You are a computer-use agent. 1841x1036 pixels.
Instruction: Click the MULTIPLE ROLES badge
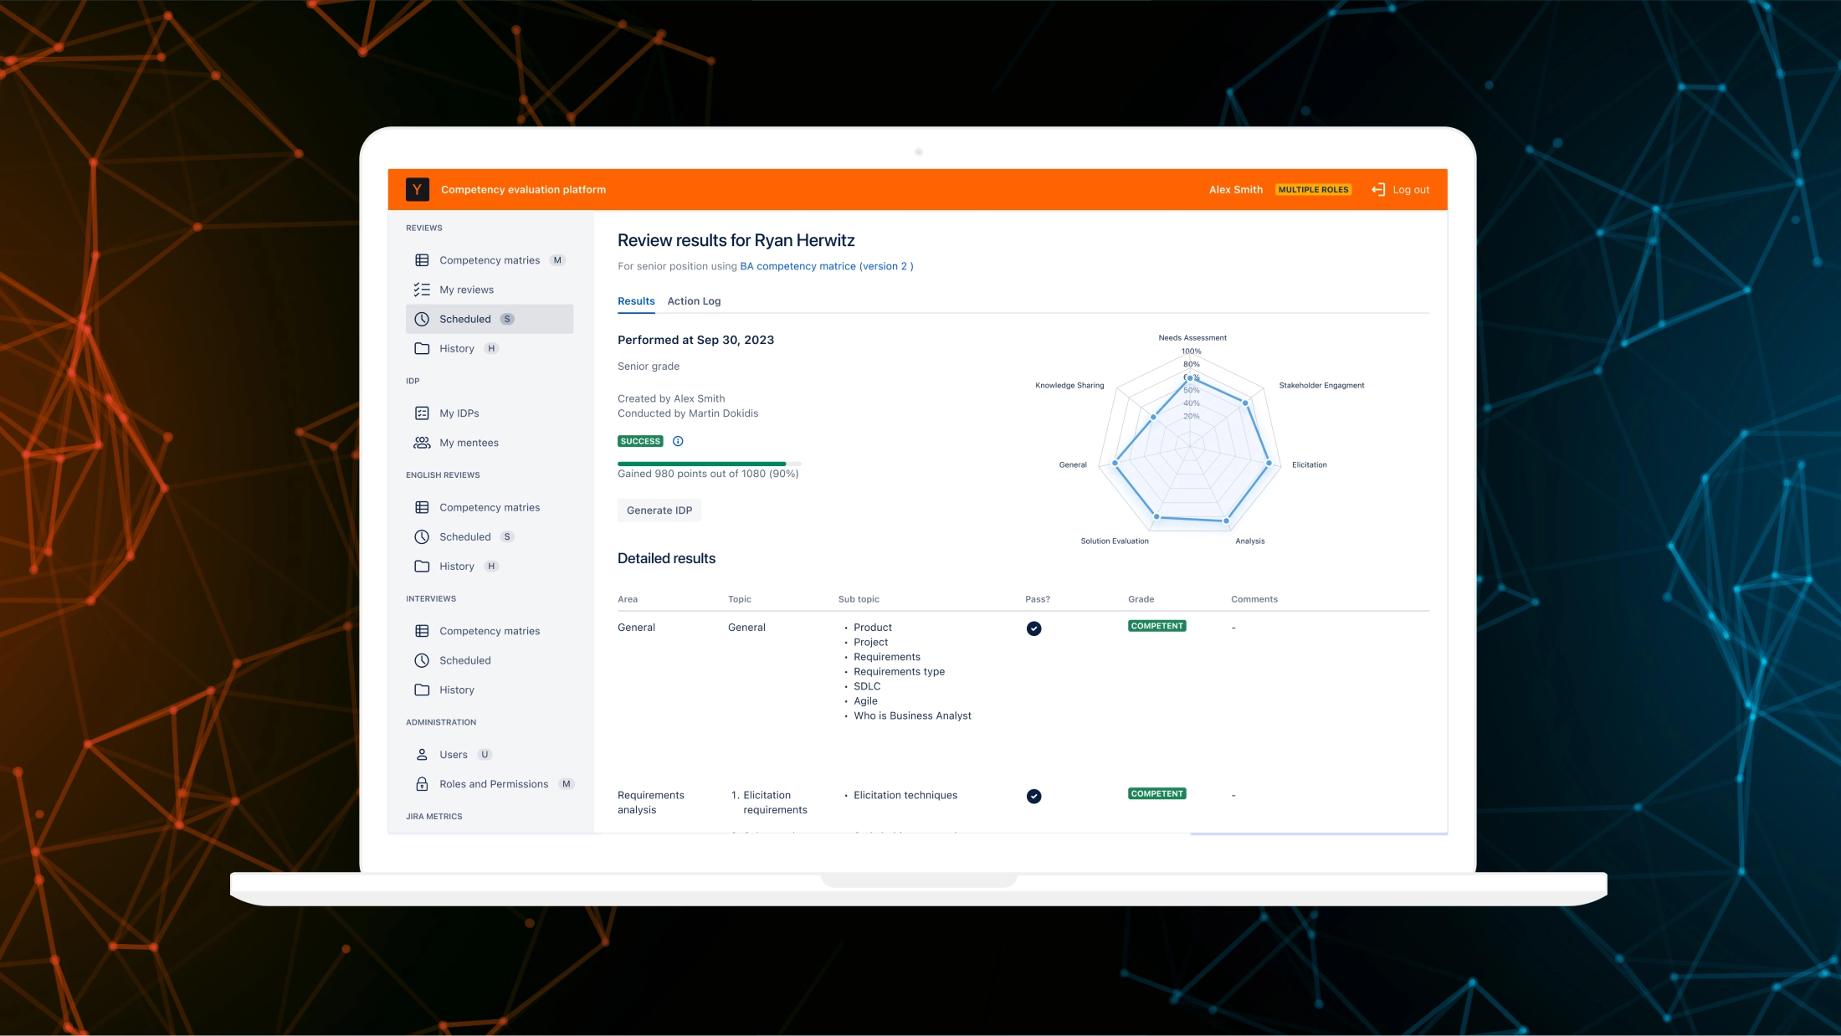click(1313, 190)
